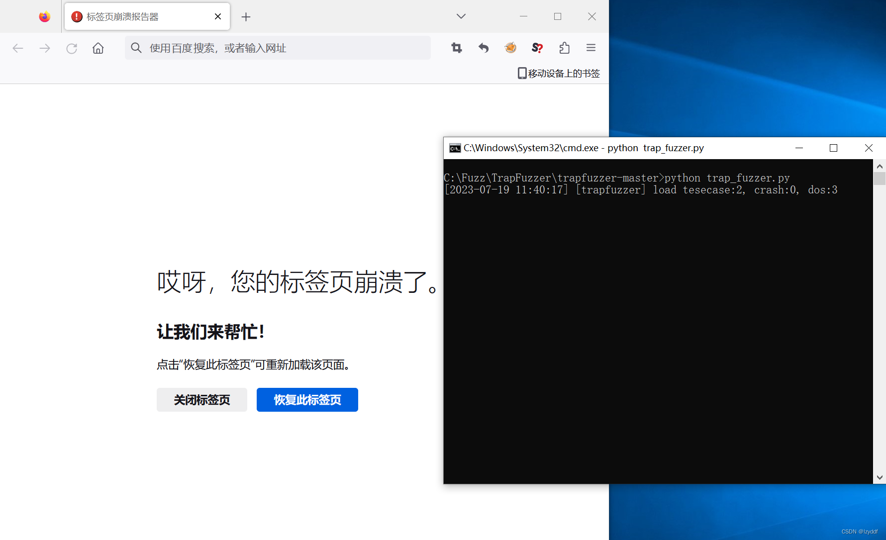Focus the Baidu search address field
886x540 pixels.
click(278, 48)
